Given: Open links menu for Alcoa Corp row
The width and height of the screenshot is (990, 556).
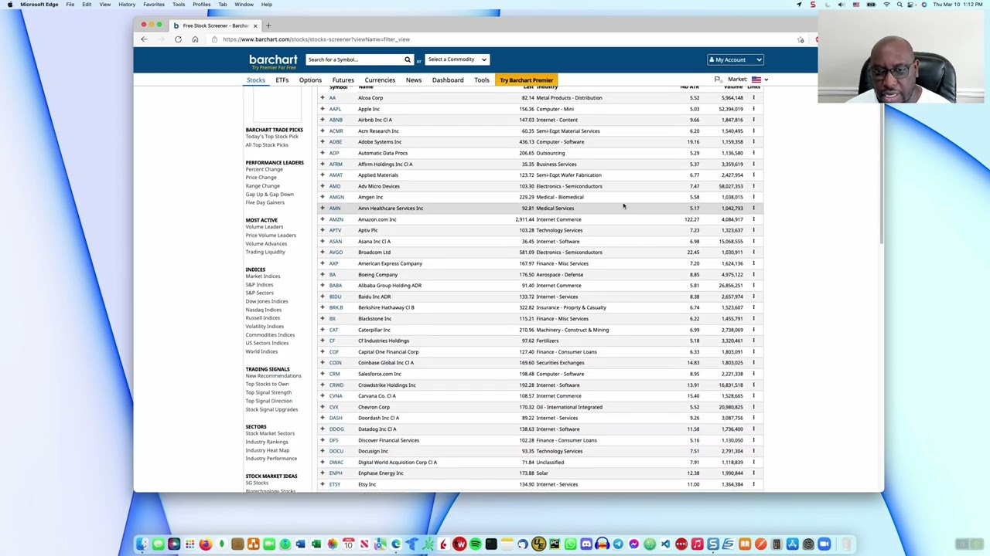Looking at the screenshot, I should tap(753, 98).
